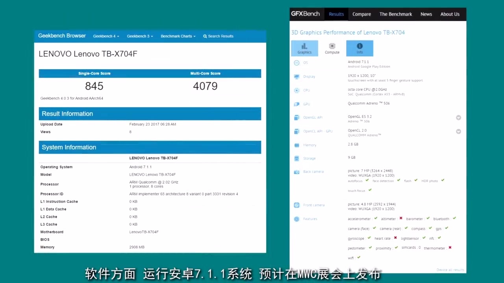
Task: Click the thermometer red cross mark
Action: coord(450,248)
